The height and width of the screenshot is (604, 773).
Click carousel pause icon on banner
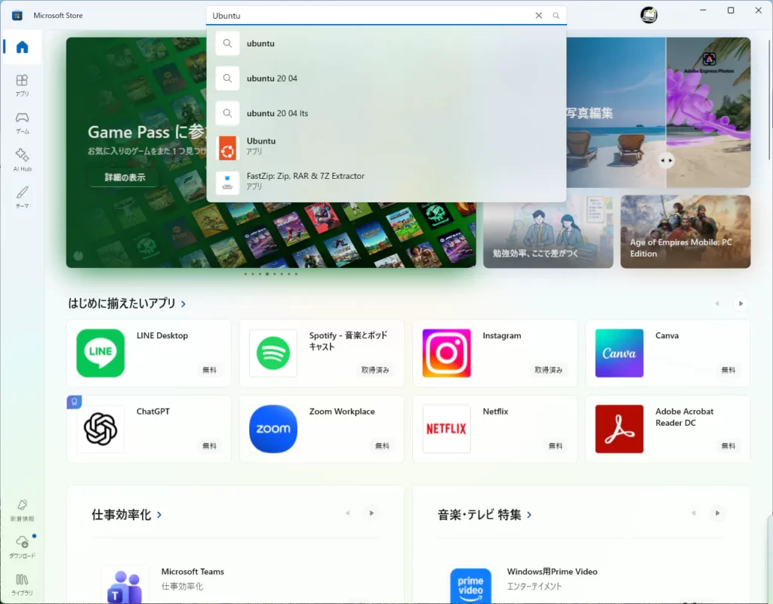[79, 255]
